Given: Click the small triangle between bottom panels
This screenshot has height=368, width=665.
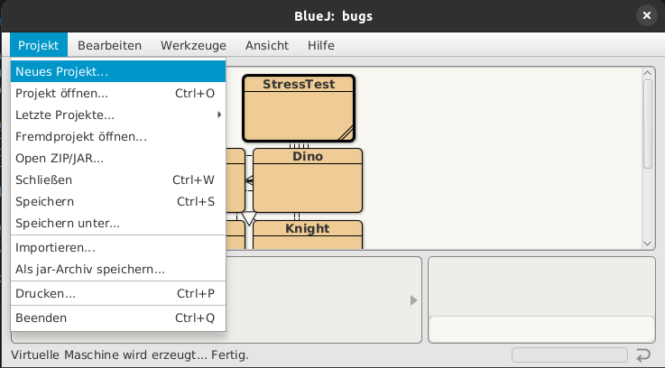Looking at the screenshot, I should point(414,300).
